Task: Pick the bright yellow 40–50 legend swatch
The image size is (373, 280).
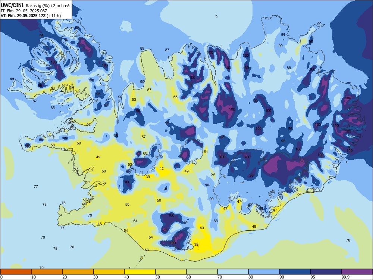Action: pyautogui.click(x=140, y=272)
